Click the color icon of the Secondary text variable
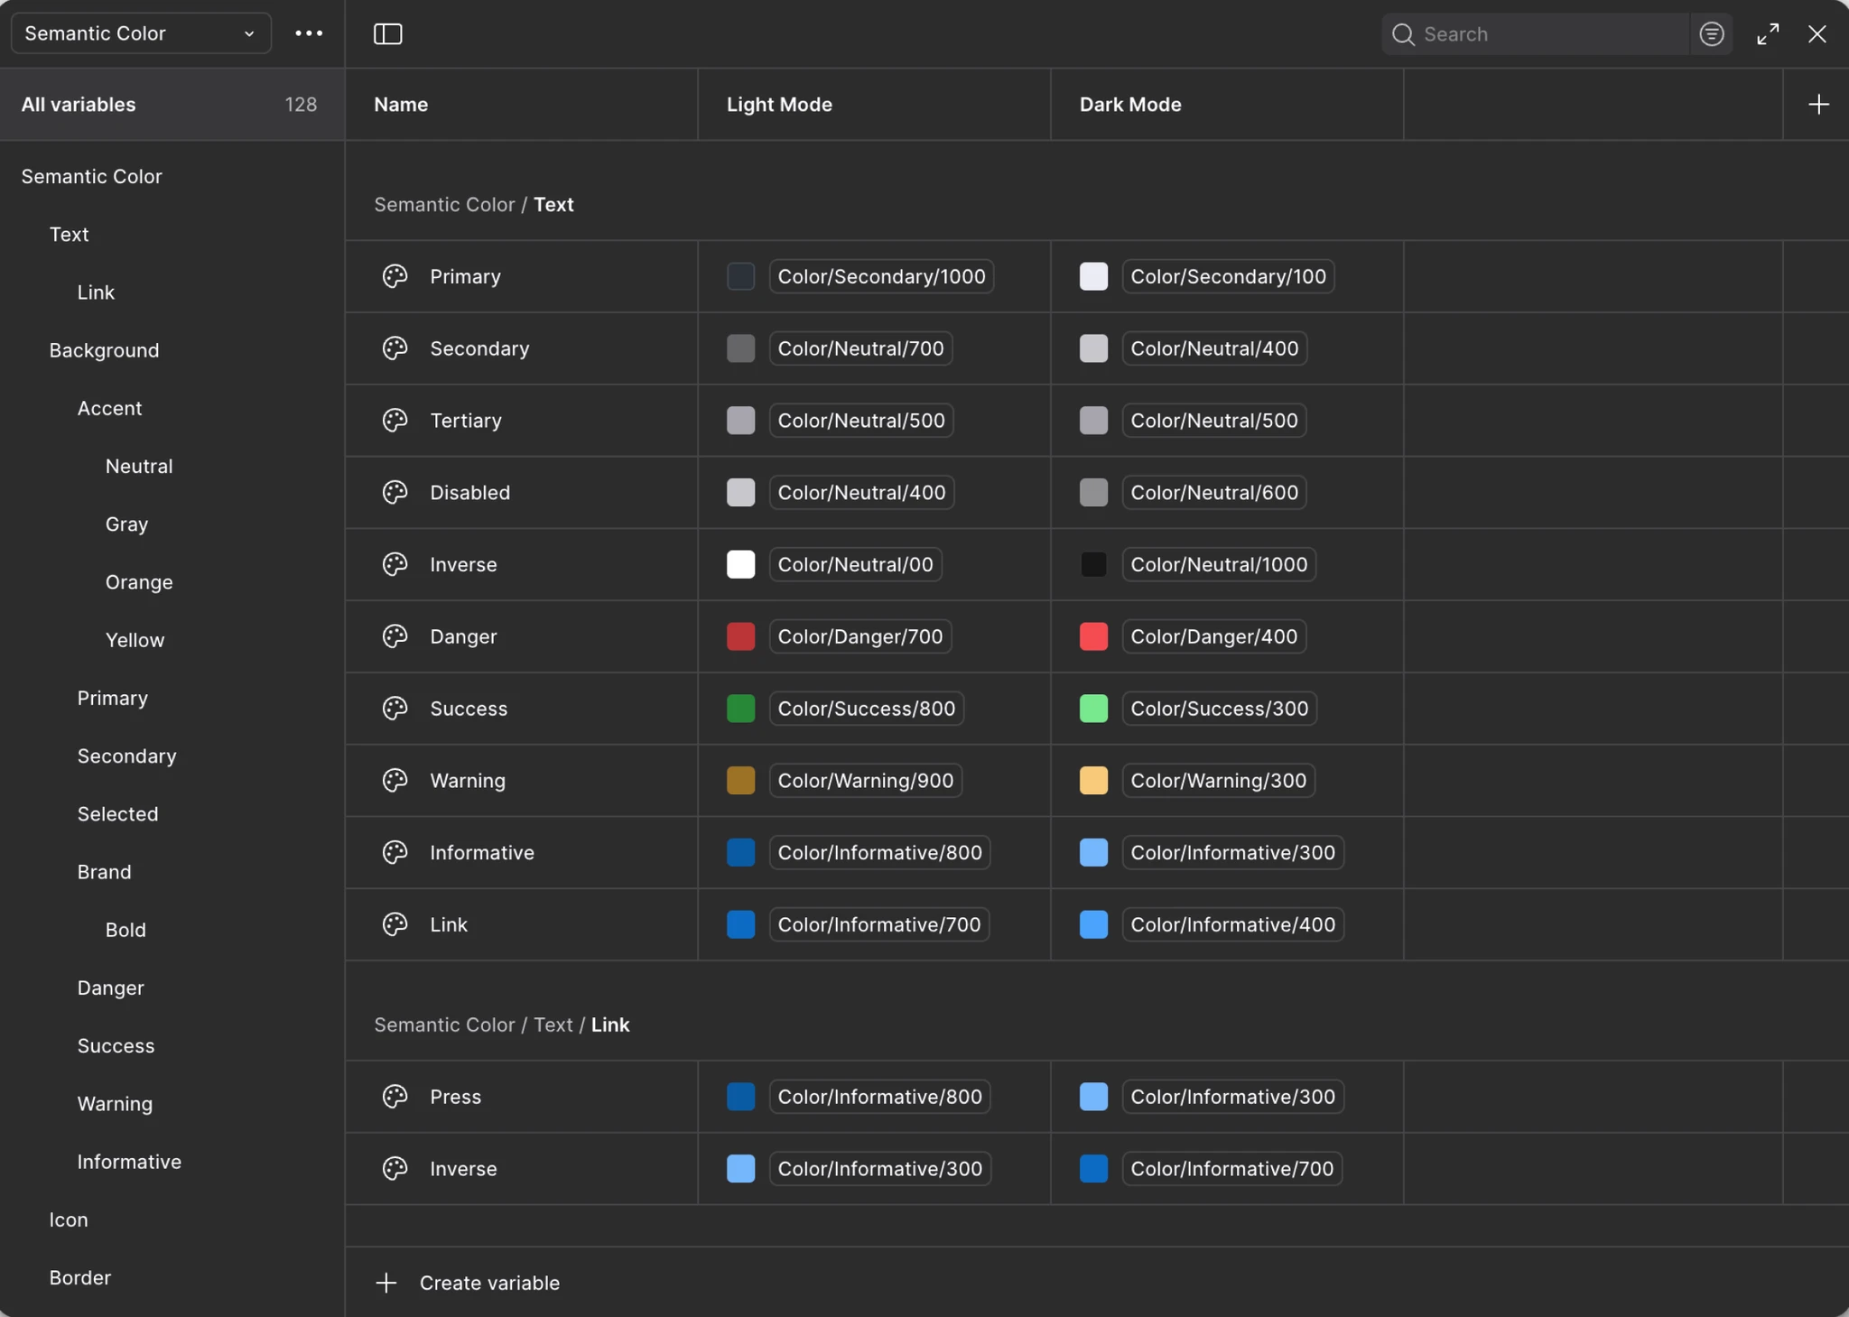1849x1317 pixels. 395,348
